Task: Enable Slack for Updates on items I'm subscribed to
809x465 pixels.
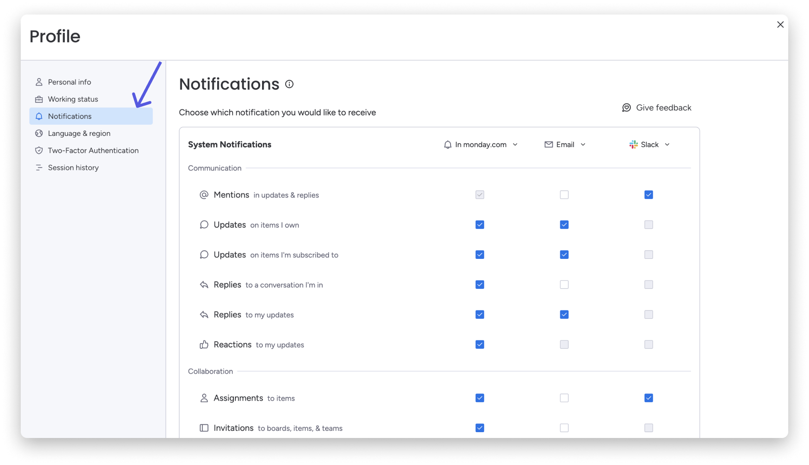Action: pos(649,255)
